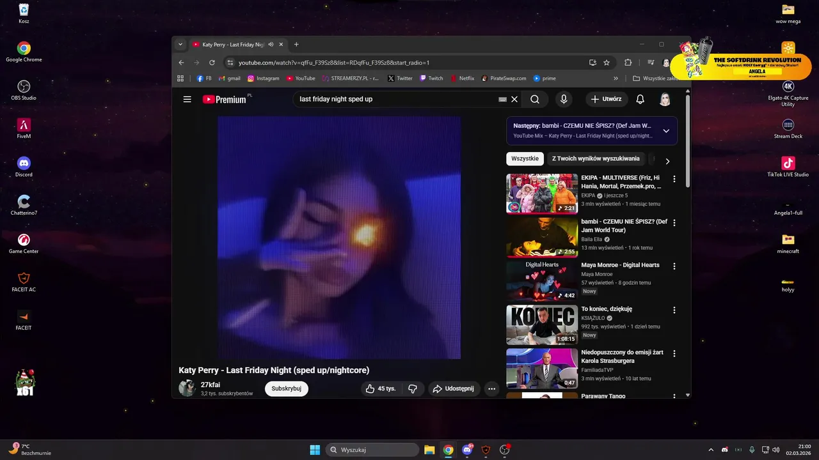Click the YouTube search magnifier button
This screenshot has width=819, height=460.
point(535,99)
